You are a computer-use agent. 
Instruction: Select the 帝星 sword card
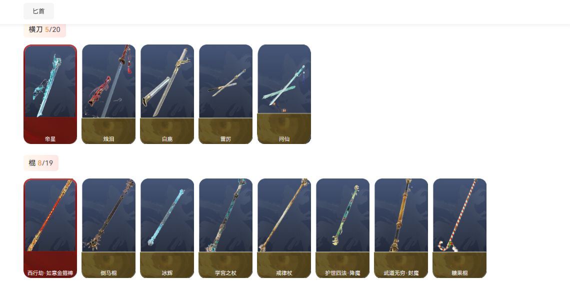tap(50, 94)
